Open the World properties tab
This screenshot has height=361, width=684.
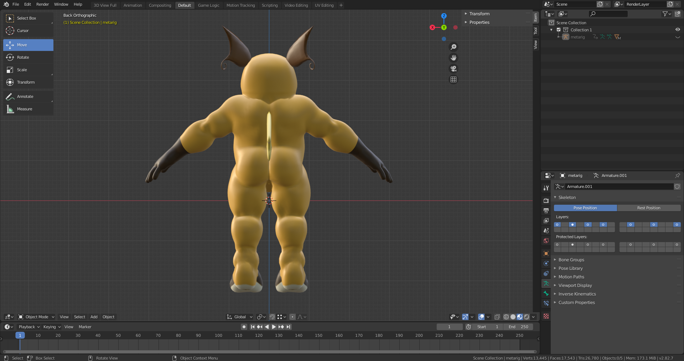click(546, 241)
